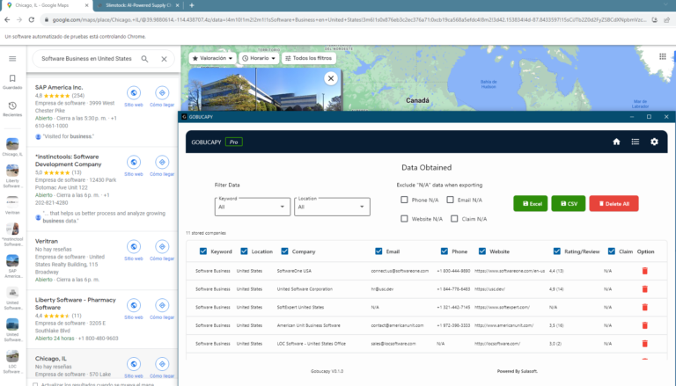This screenshot has width=676, height=386.
Task: Open Gobucapy list view icon
Action: 635,142
